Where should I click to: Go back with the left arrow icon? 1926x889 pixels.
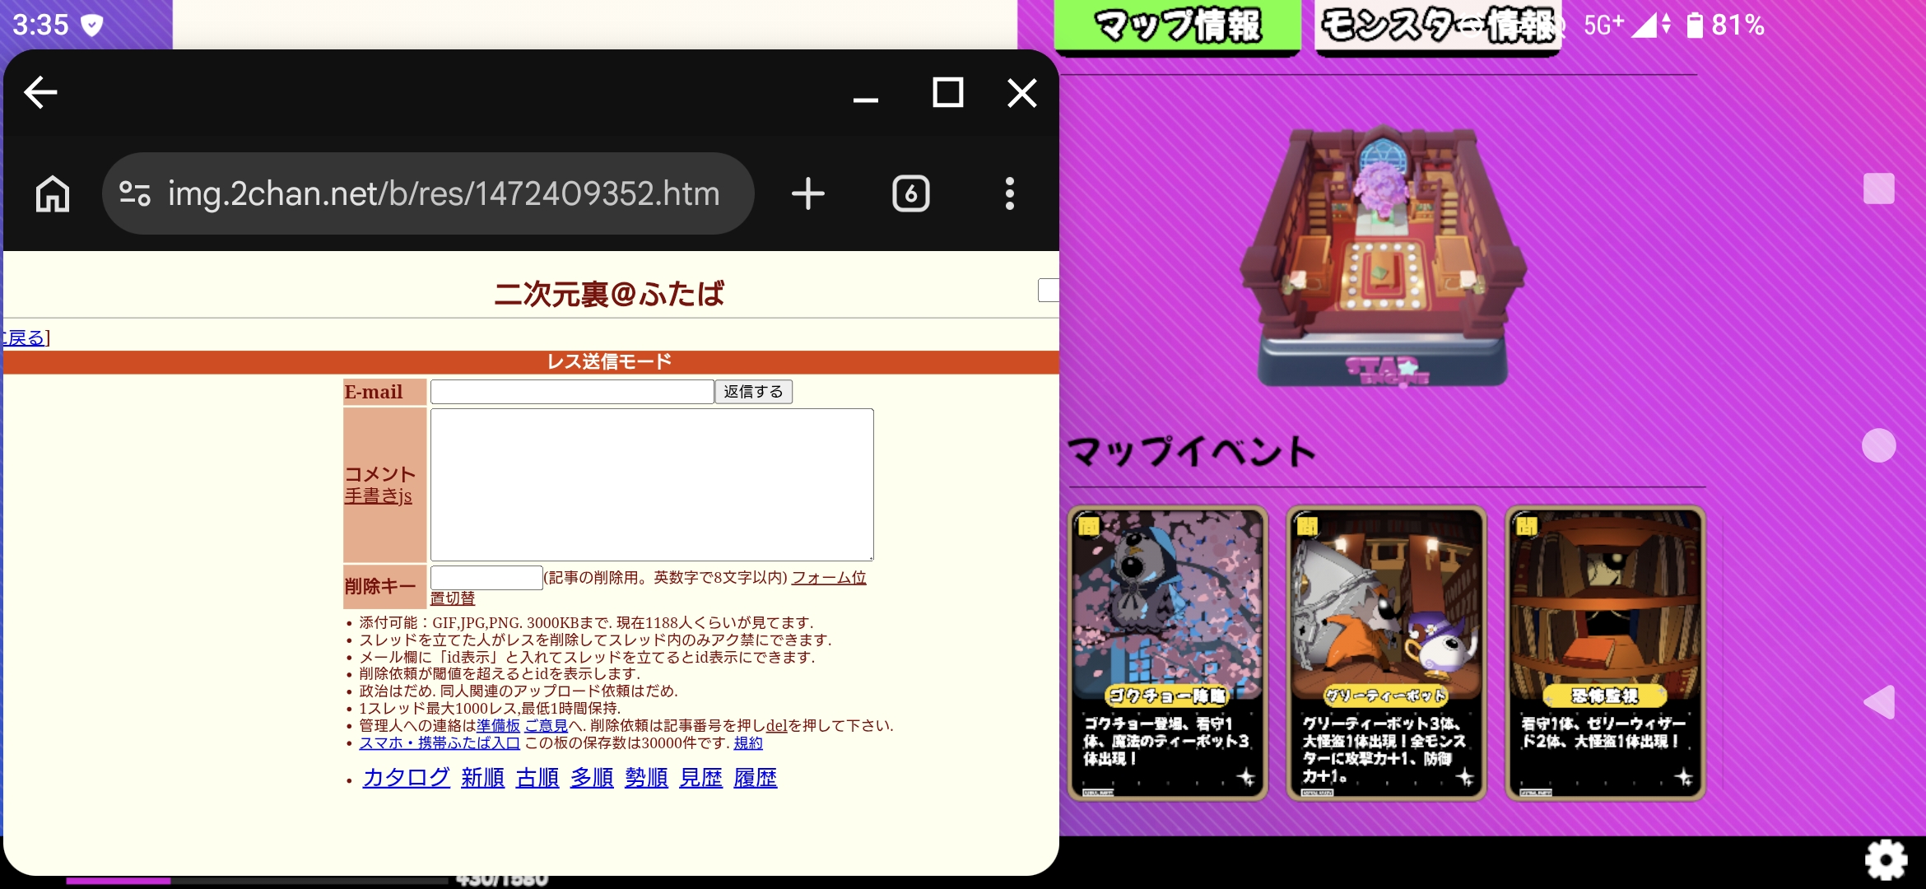[40, 92]
